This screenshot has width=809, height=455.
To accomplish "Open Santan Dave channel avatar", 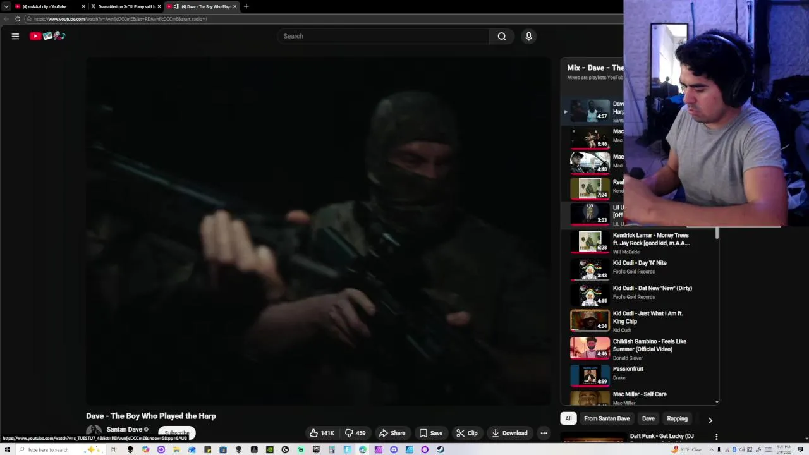I will pos(94,432).
